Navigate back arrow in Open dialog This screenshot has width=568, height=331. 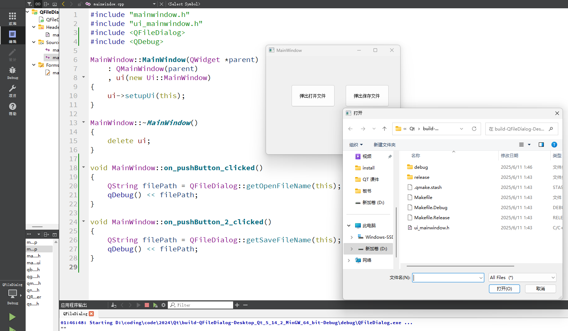coord(350,129)
